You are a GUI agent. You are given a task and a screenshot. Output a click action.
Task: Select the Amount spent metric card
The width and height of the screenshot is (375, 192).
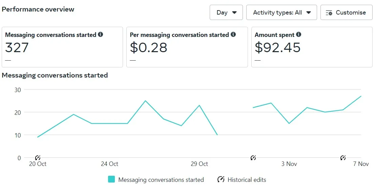[x=312, y=47]
